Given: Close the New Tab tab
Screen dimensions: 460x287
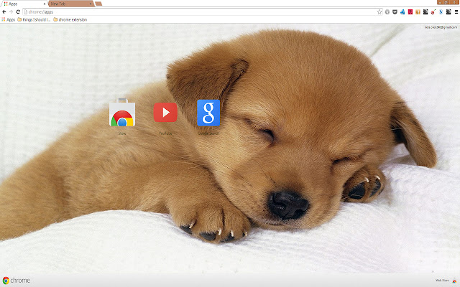Looking at the screenshot, I should point(91,4).
